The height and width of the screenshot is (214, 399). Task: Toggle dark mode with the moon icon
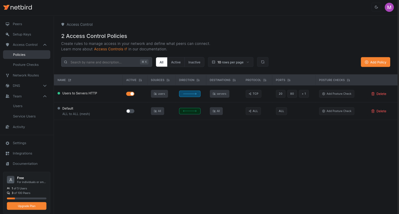pyautogui.click(x=376, y=7)
